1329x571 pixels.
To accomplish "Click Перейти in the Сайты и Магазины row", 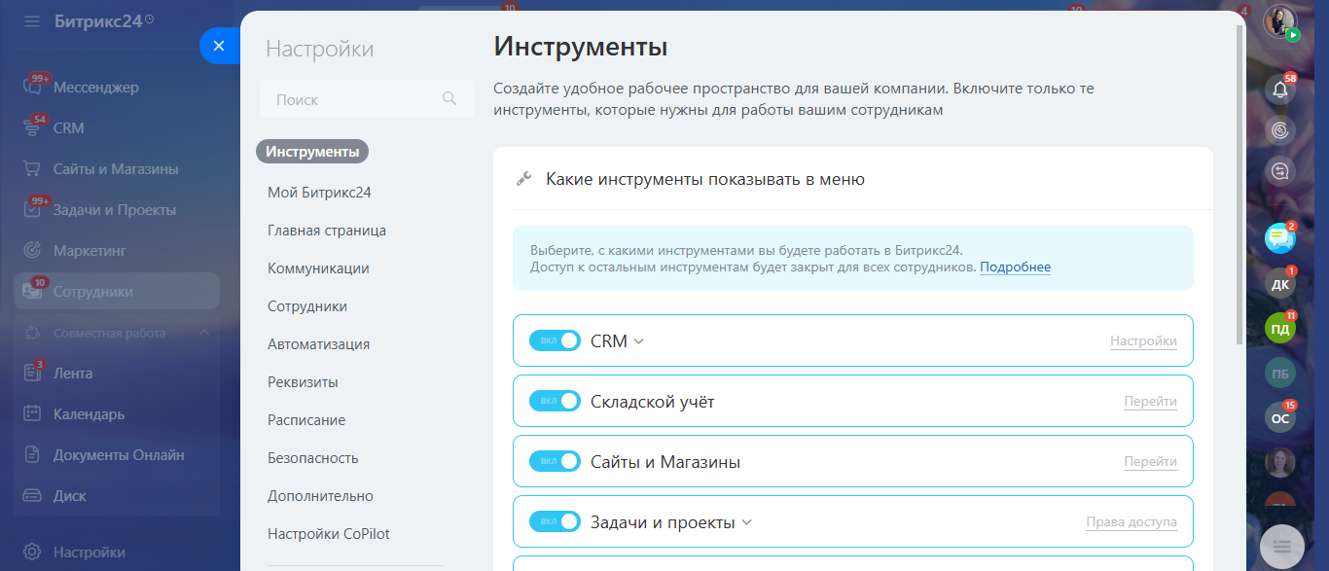I will pyautogui.click(x=1150, y=462).
